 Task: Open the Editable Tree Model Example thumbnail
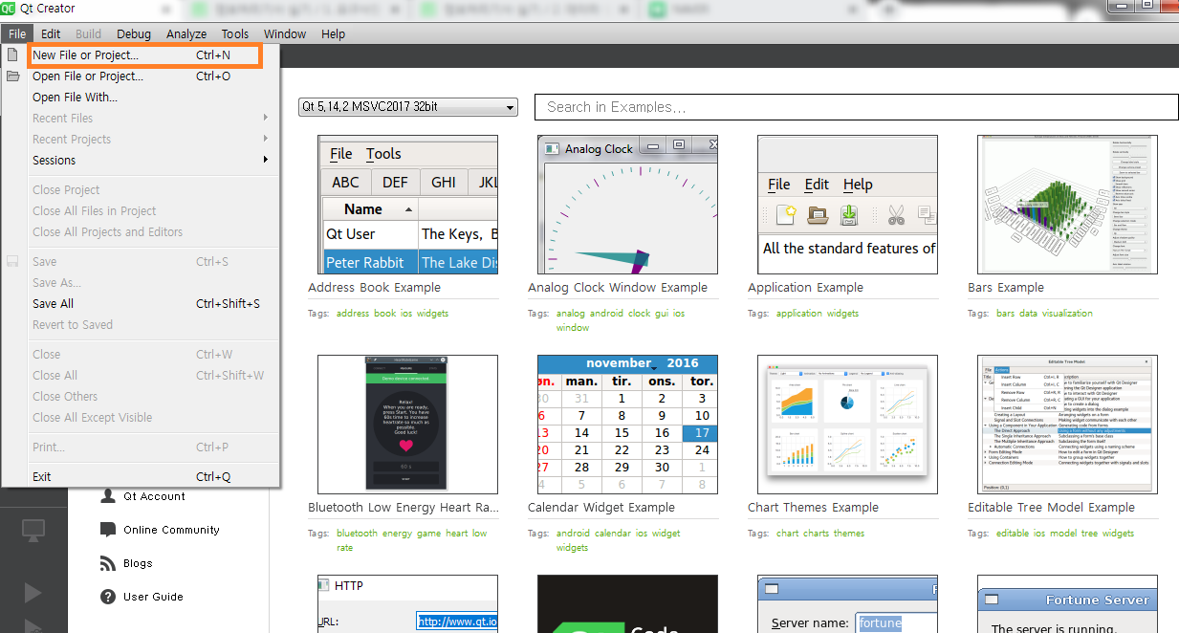tap(1067, 425)
